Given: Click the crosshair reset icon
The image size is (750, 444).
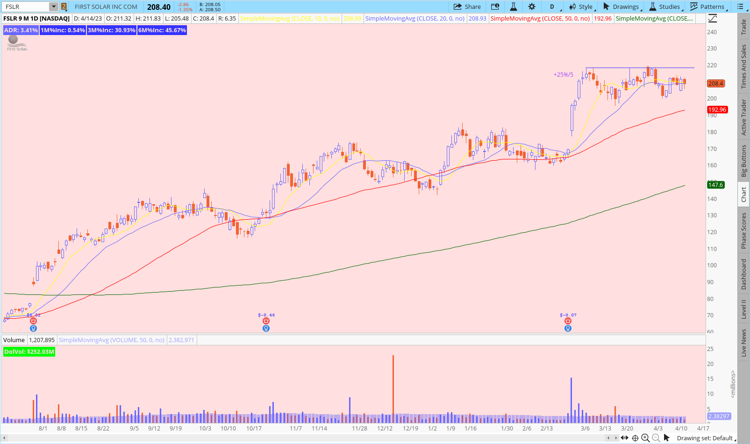Looking at the screenshot, I should click(x=635, y=438).
